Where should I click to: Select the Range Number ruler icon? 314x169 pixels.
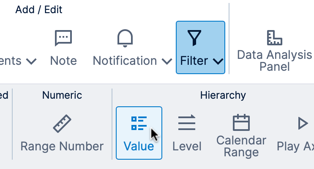(62, 123)
